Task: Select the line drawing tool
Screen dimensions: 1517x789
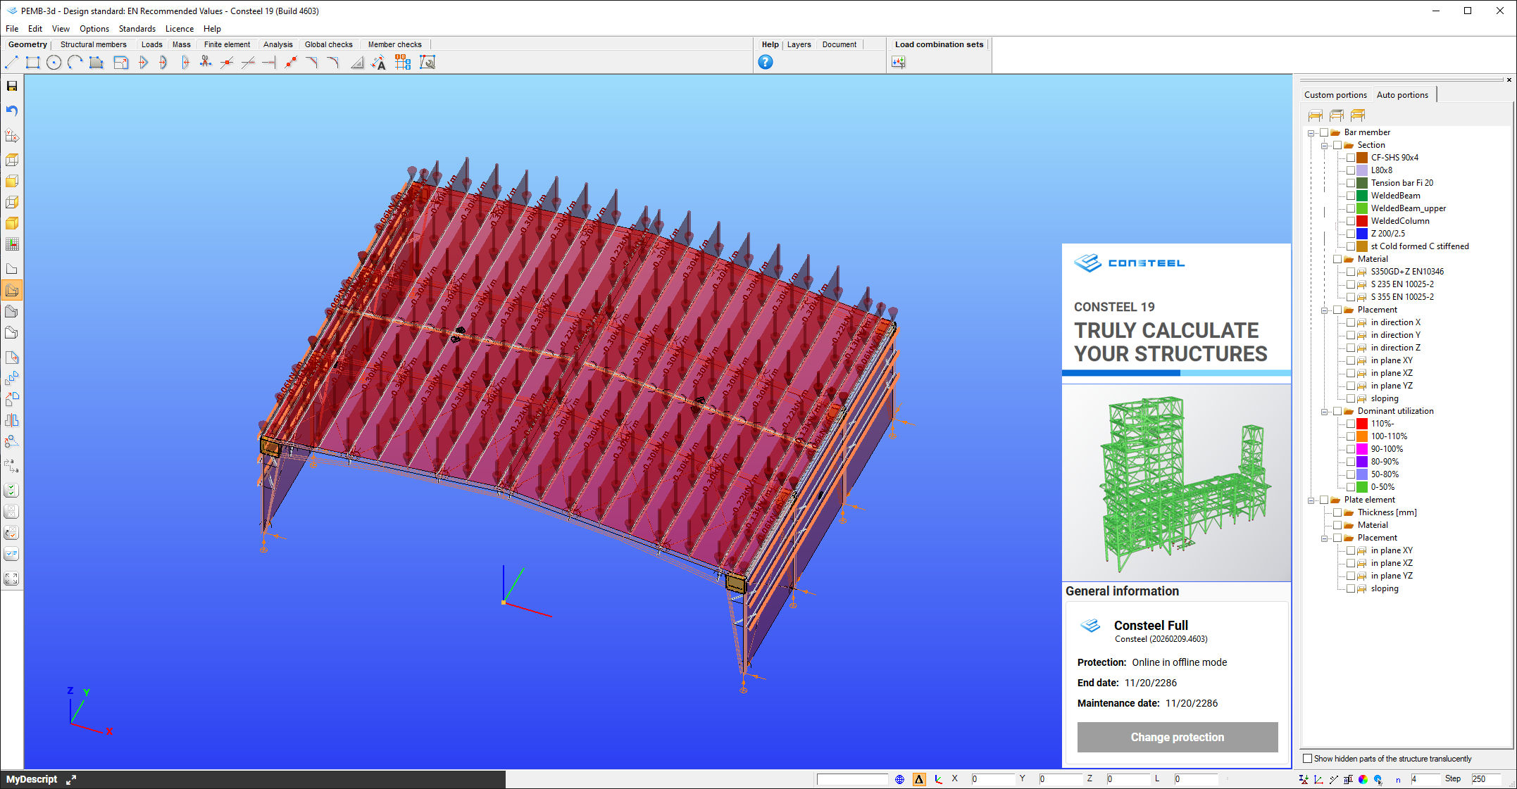Action: click(x=11, y=62)
